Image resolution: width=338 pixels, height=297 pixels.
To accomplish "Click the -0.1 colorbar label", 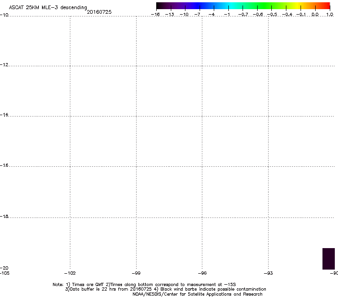I will [x=301, y=15].
